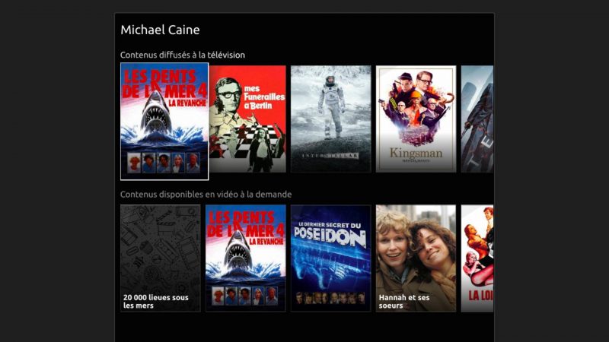Open the partially visible La Loi poster
The image size is (609, 342).
[477, 258]
